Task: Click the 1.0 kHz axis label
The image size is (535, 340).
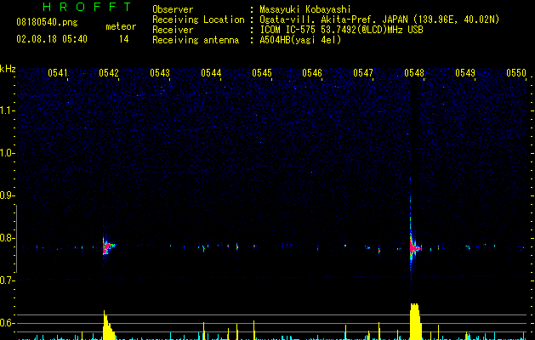Action: (8, 153)
